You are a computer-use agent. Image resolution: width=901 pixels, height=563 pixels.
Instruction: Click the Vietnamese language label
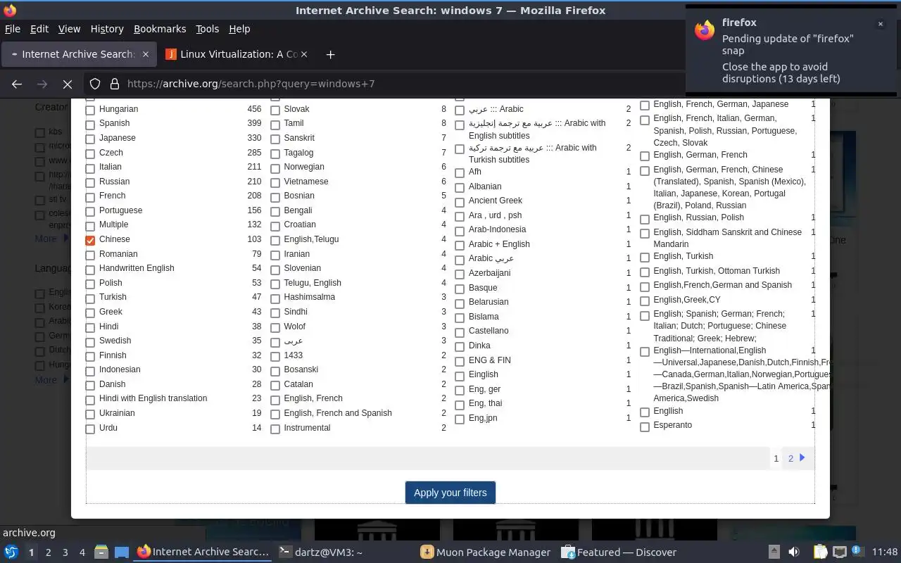[306, 182]
